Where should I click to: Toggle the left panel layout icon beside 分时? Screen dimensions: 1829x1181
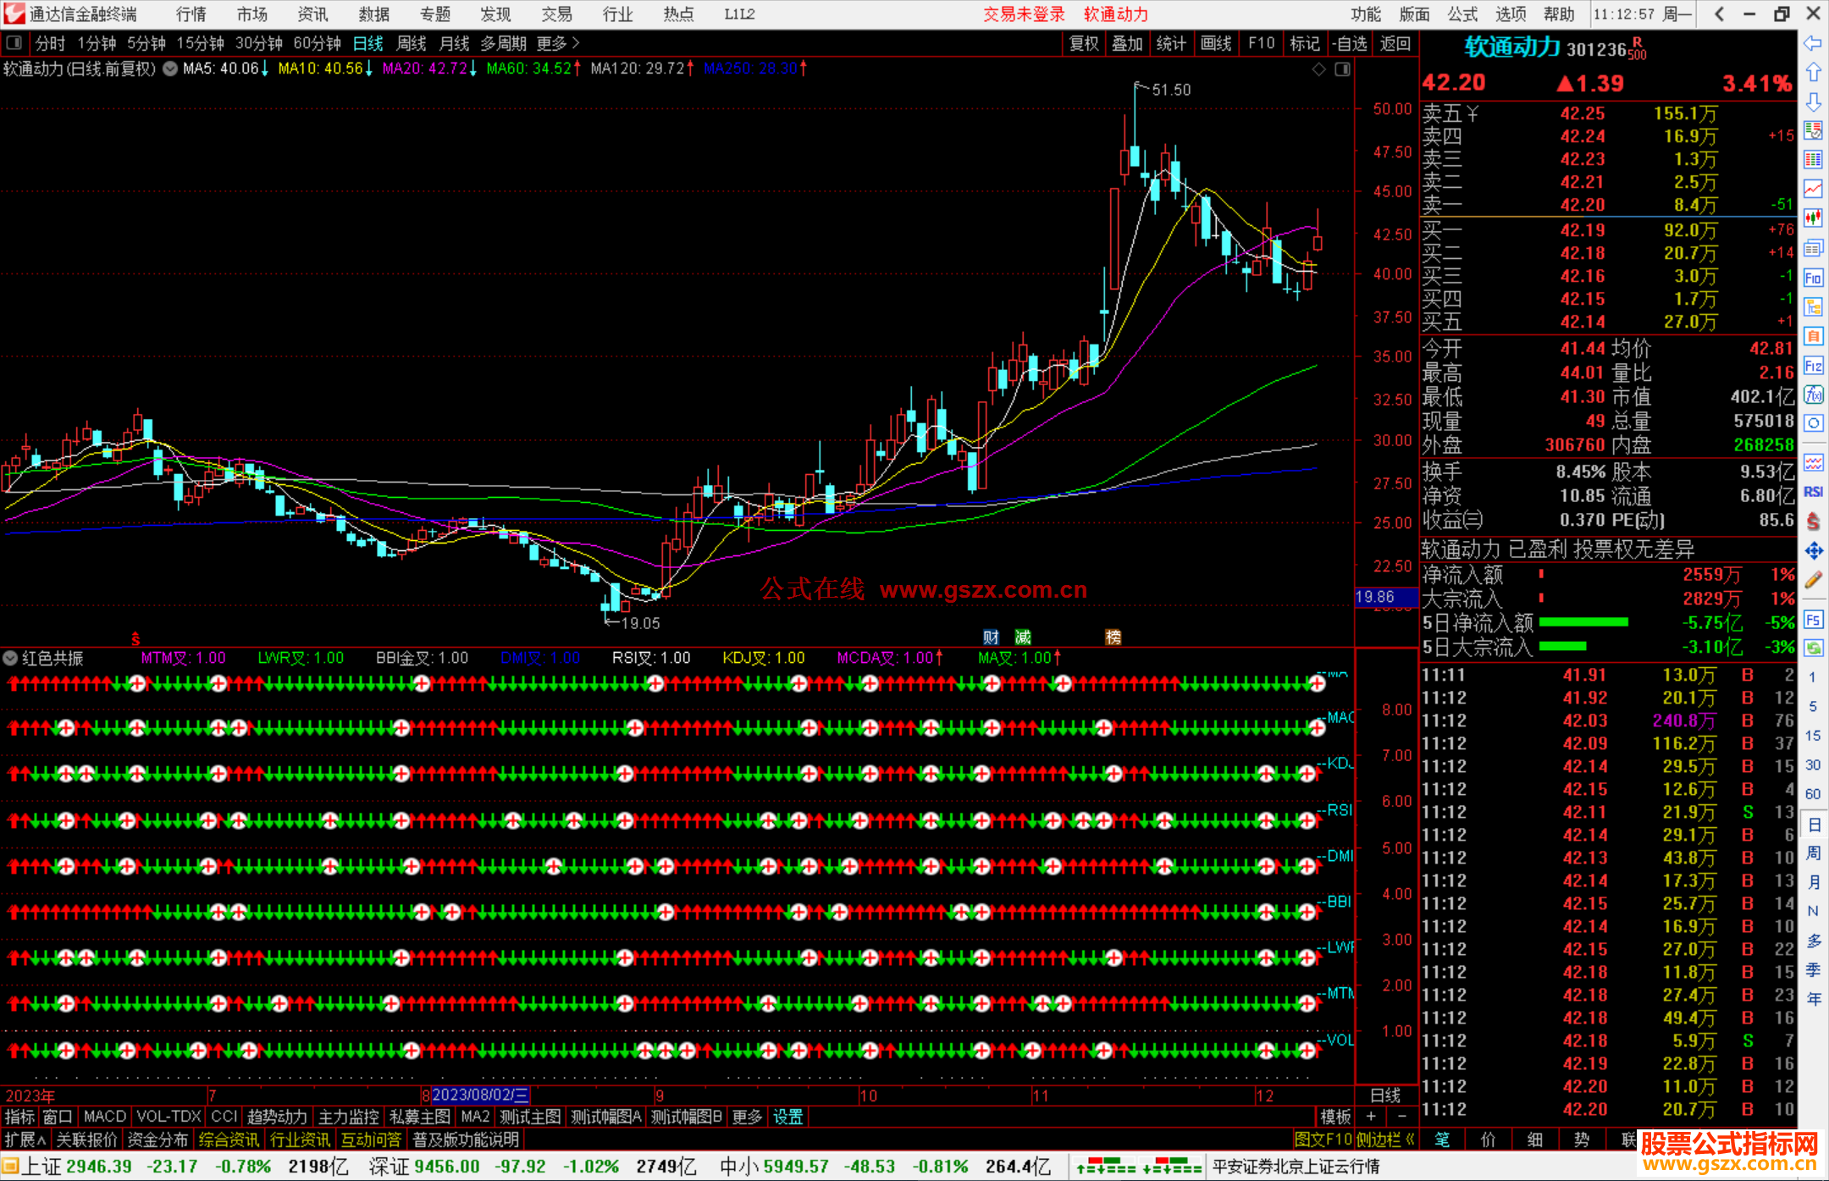(14, 42)
